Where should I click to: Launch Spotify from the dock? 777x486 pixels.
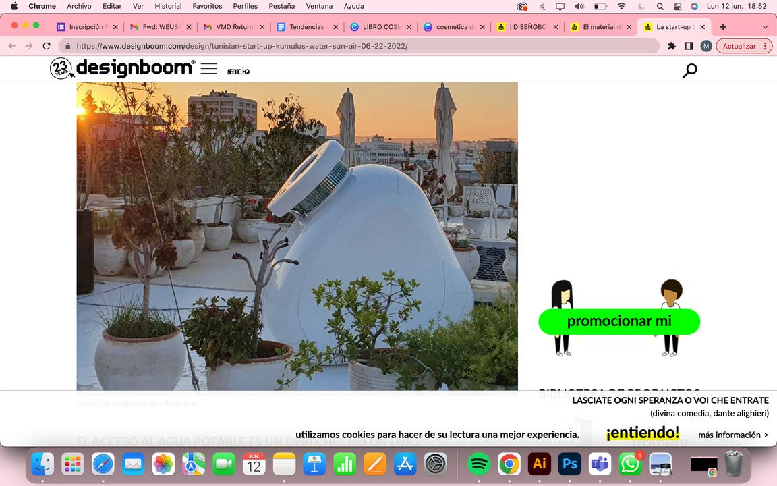(479, 464)
